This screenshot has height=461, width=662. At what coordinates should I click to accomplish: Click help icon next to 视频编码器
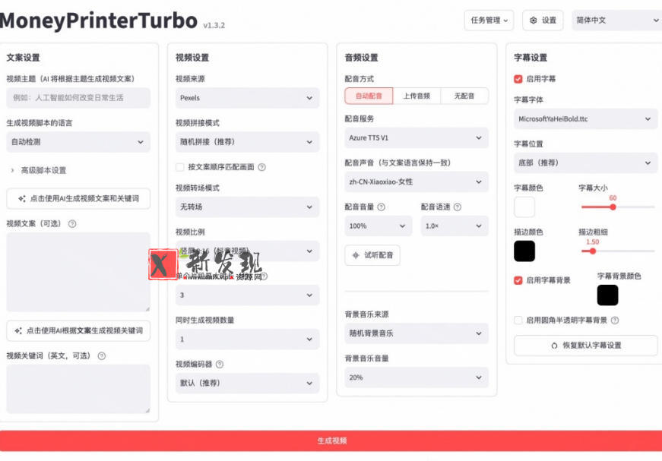tap(220, 365)
